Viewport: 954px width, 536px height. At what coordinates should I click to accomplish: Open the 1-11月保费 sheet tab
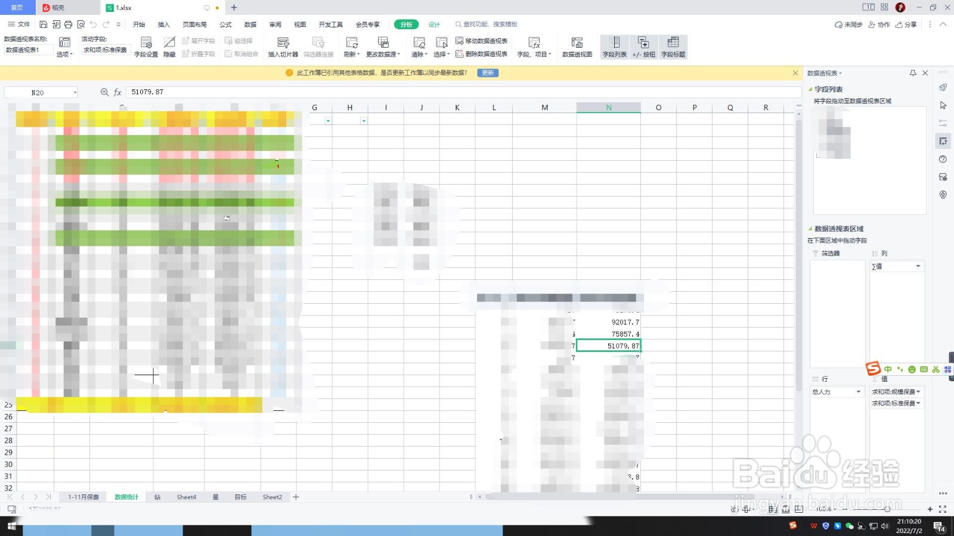pyautogui.click(x=83, y=497)
